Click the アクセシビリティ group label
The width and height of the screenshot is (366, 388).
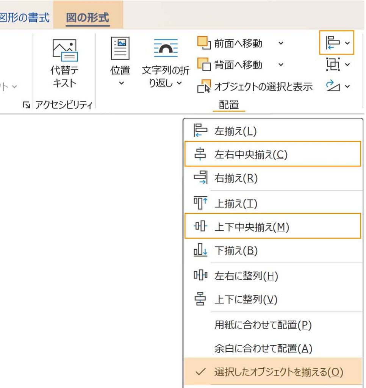[x=64, y=105]
